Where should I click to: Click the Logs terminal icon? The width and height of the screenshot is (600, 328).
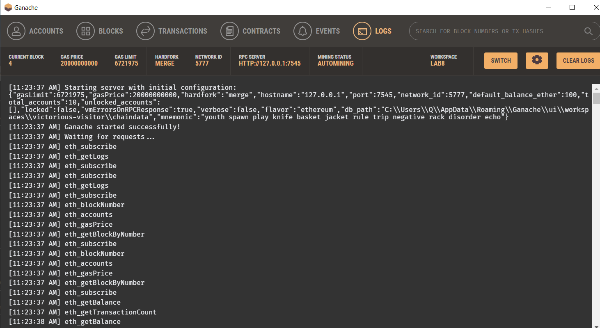362,31
